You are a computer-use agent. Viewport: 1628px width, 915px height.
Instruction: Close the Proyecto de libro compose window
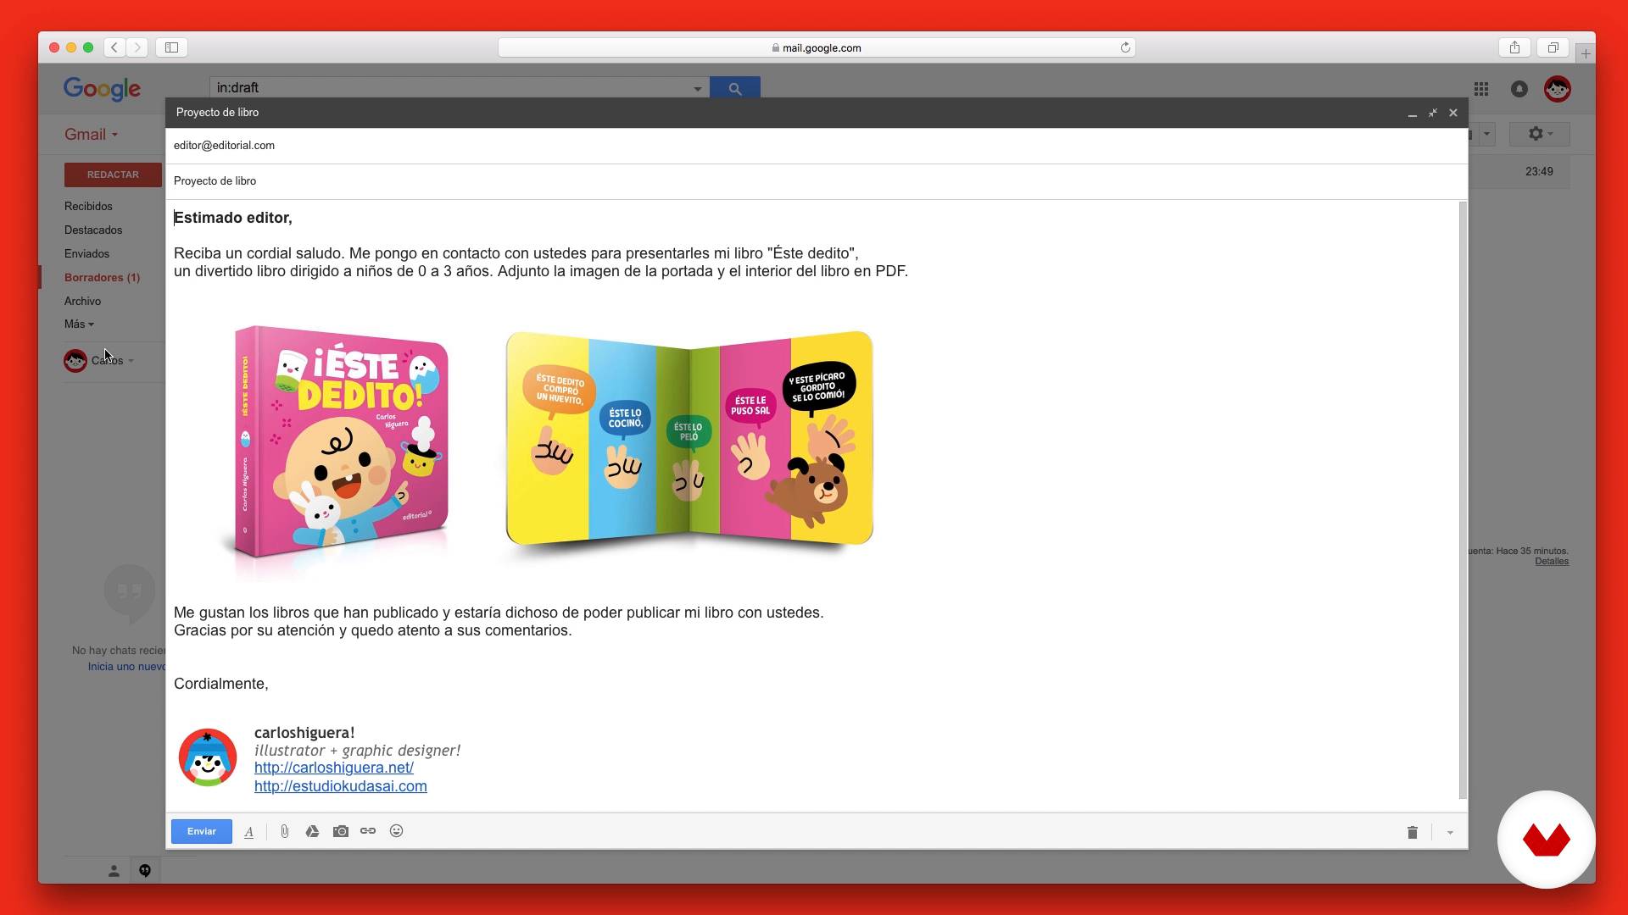coord(1453,113)
